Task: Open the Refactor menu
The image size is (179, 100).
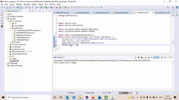Action: [19, 4]
